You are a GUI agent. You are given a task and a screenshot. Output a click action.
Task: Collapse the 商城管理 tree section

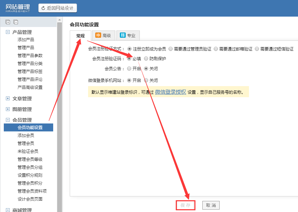[8, 210]
